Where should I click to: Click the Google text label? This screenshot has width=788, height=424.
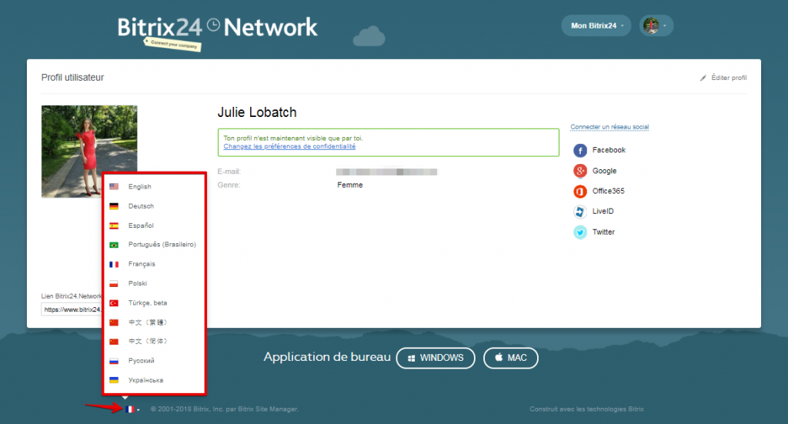[604, 171]
